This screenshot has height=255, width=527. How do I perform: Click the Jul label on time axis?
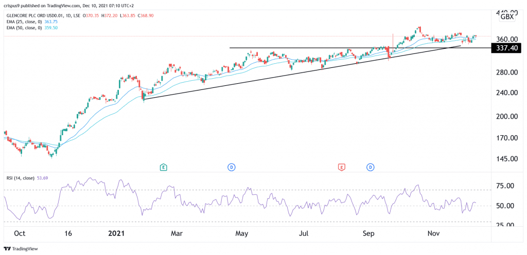[x=305, y=233]
